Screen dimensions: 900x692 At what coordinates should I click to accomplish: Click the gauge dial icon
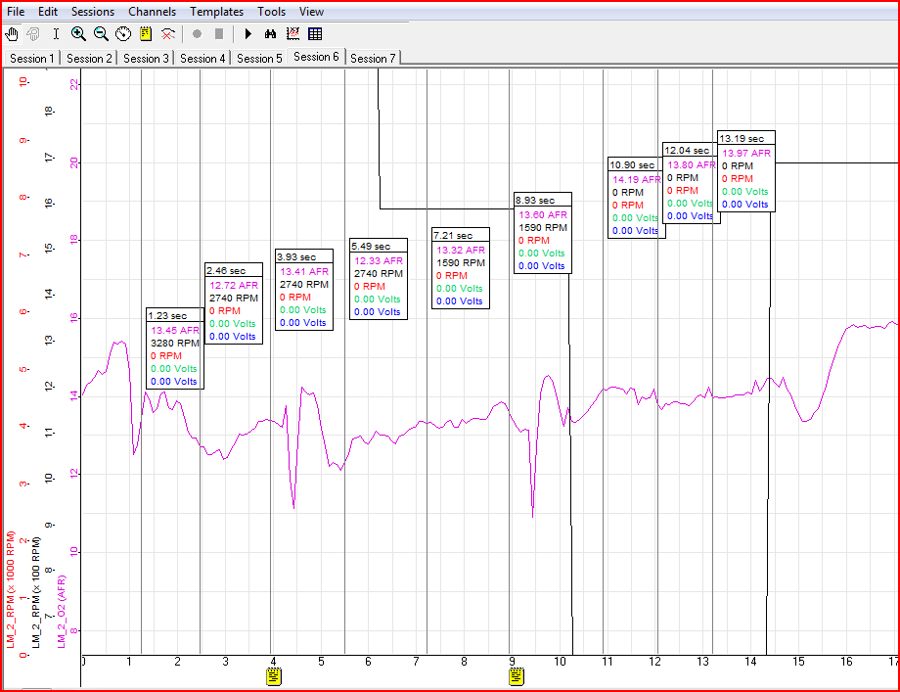pyautogui.click(x=123, y=34)
